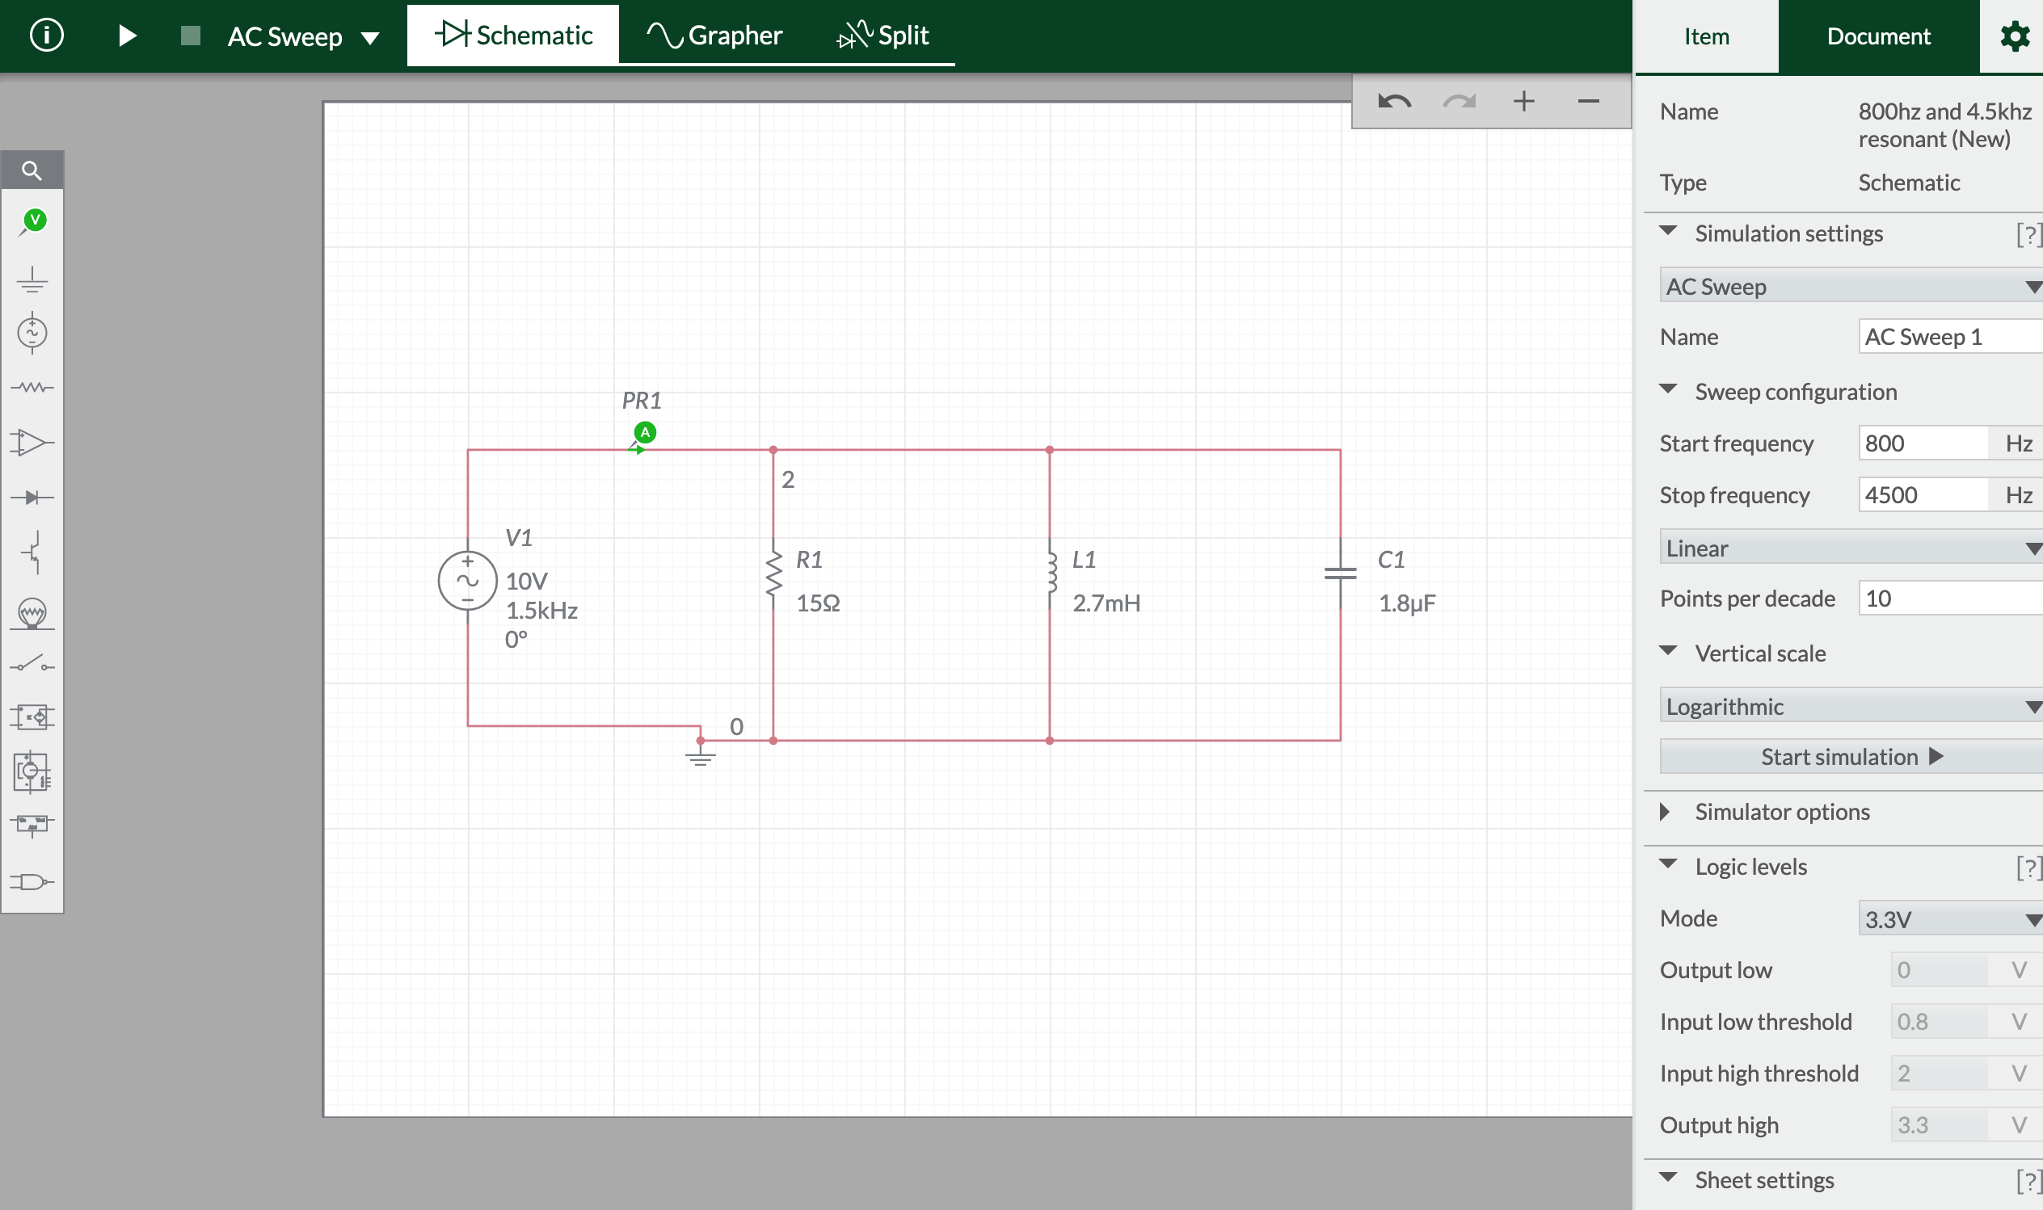
Task: Open the Vertical scale Logarithmic dropdown
Action: click(x=1847, y=706)
